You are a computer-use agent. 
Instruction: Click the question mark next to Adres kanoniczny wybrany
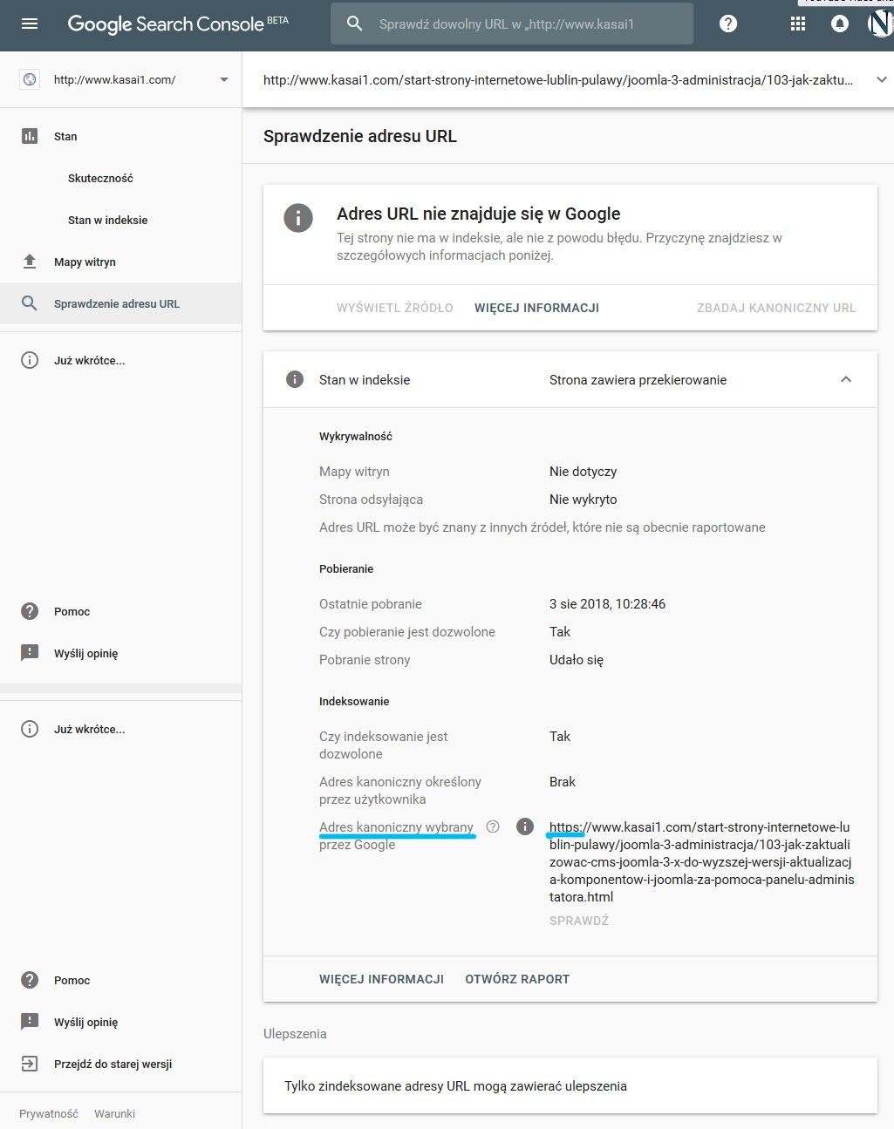click(493, 826)
